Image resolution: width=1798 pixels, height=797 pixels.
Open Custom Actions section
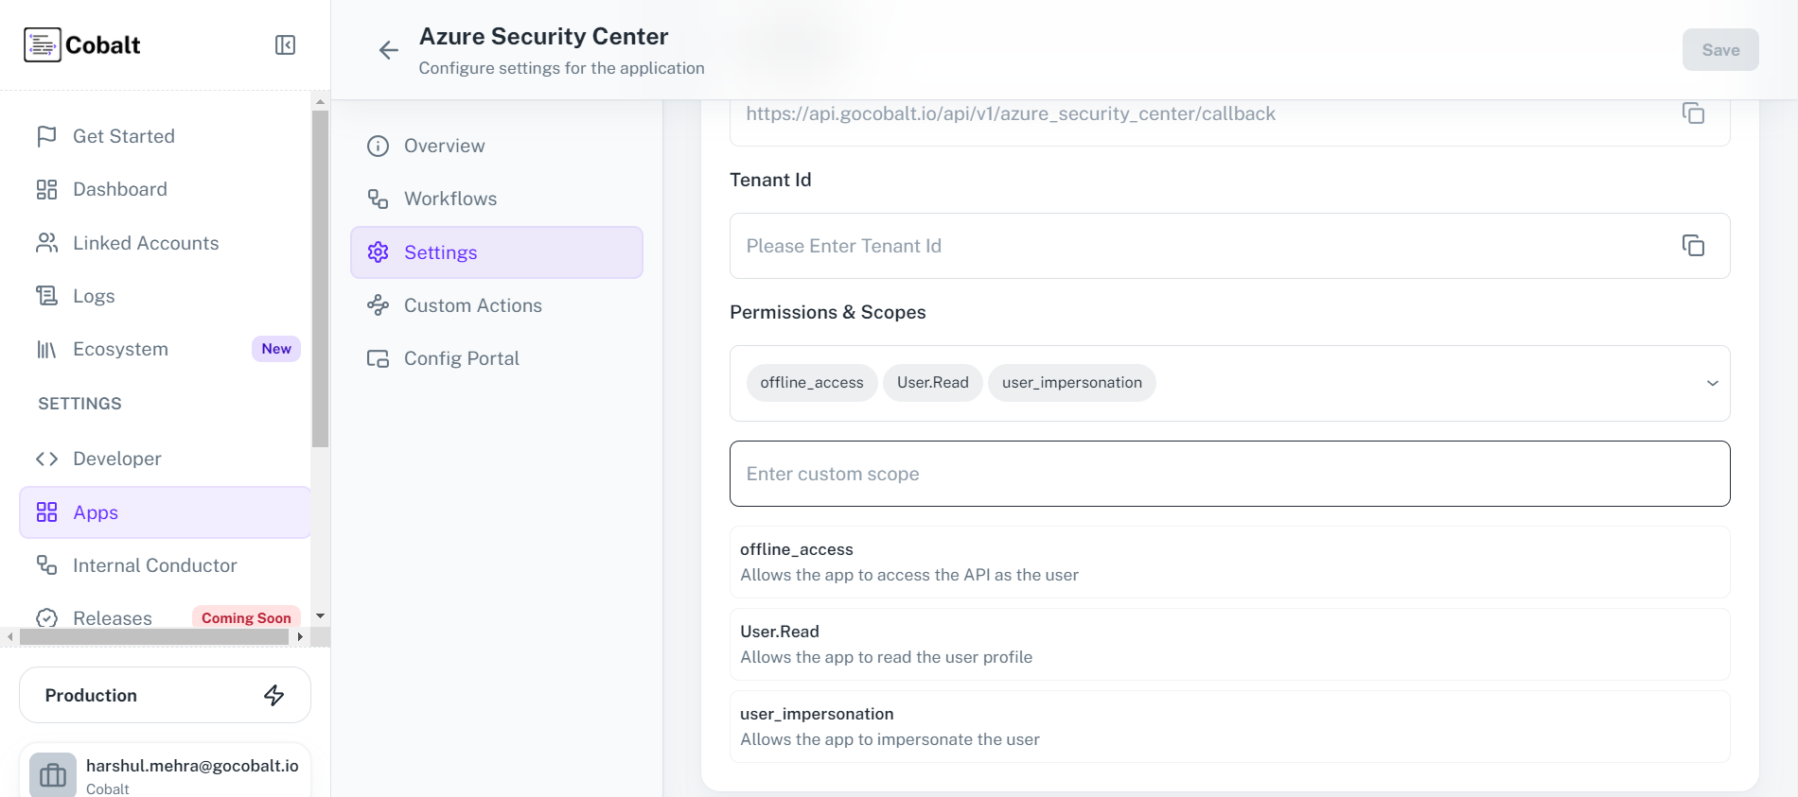[497, 305]
